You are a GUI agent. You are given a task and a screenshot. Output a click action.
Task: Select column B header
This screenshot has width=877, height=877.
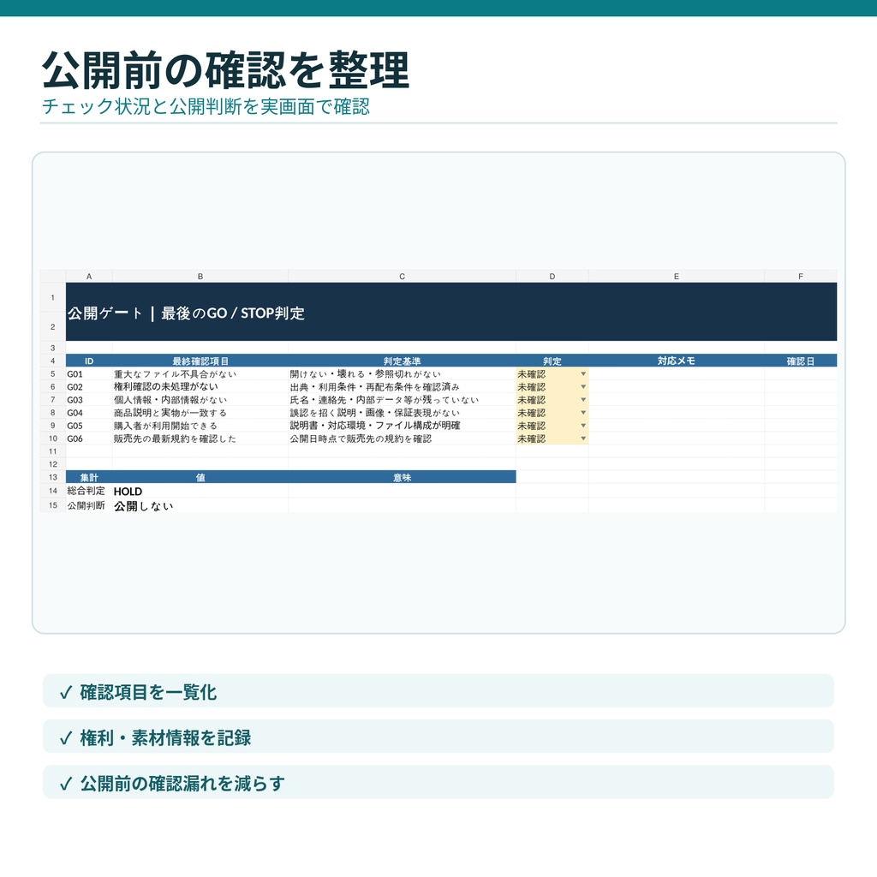200,277
